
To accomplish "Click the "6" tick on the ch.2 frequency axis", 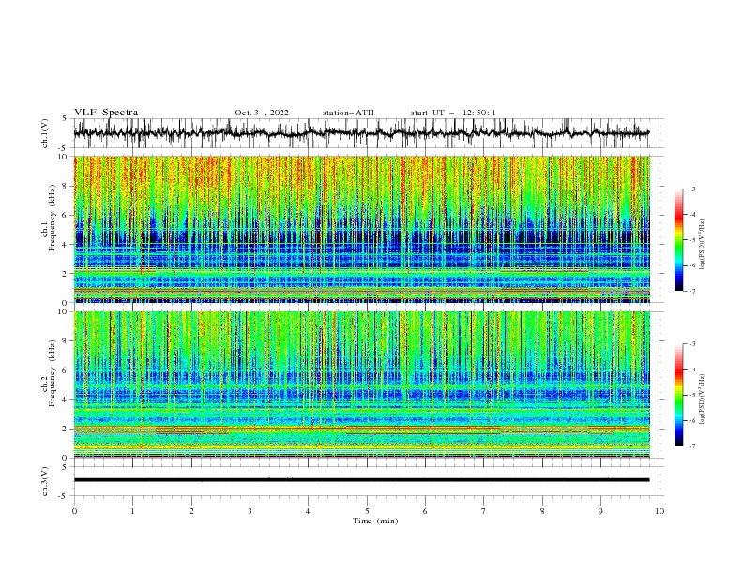I will tap(67, 370).
